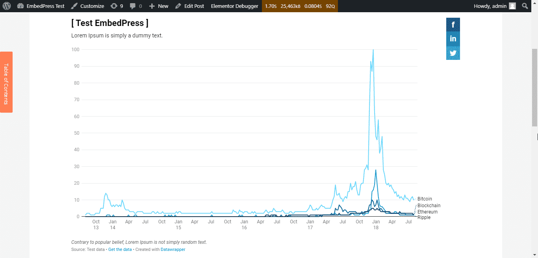The image size is (538, 258).
Task: Click the Customize paintbrush icon
Action: tap(74, 6)
